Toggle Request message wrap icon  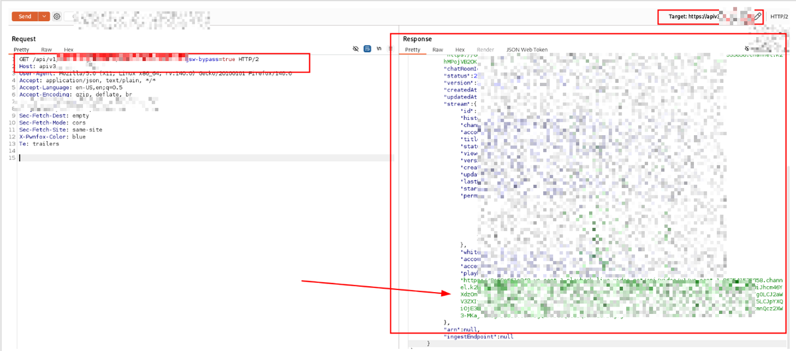(x=367, y=49)
